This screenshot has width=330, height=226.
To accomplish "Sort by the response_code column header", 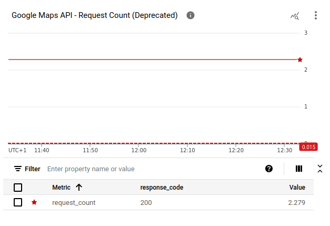I will 162,188.
